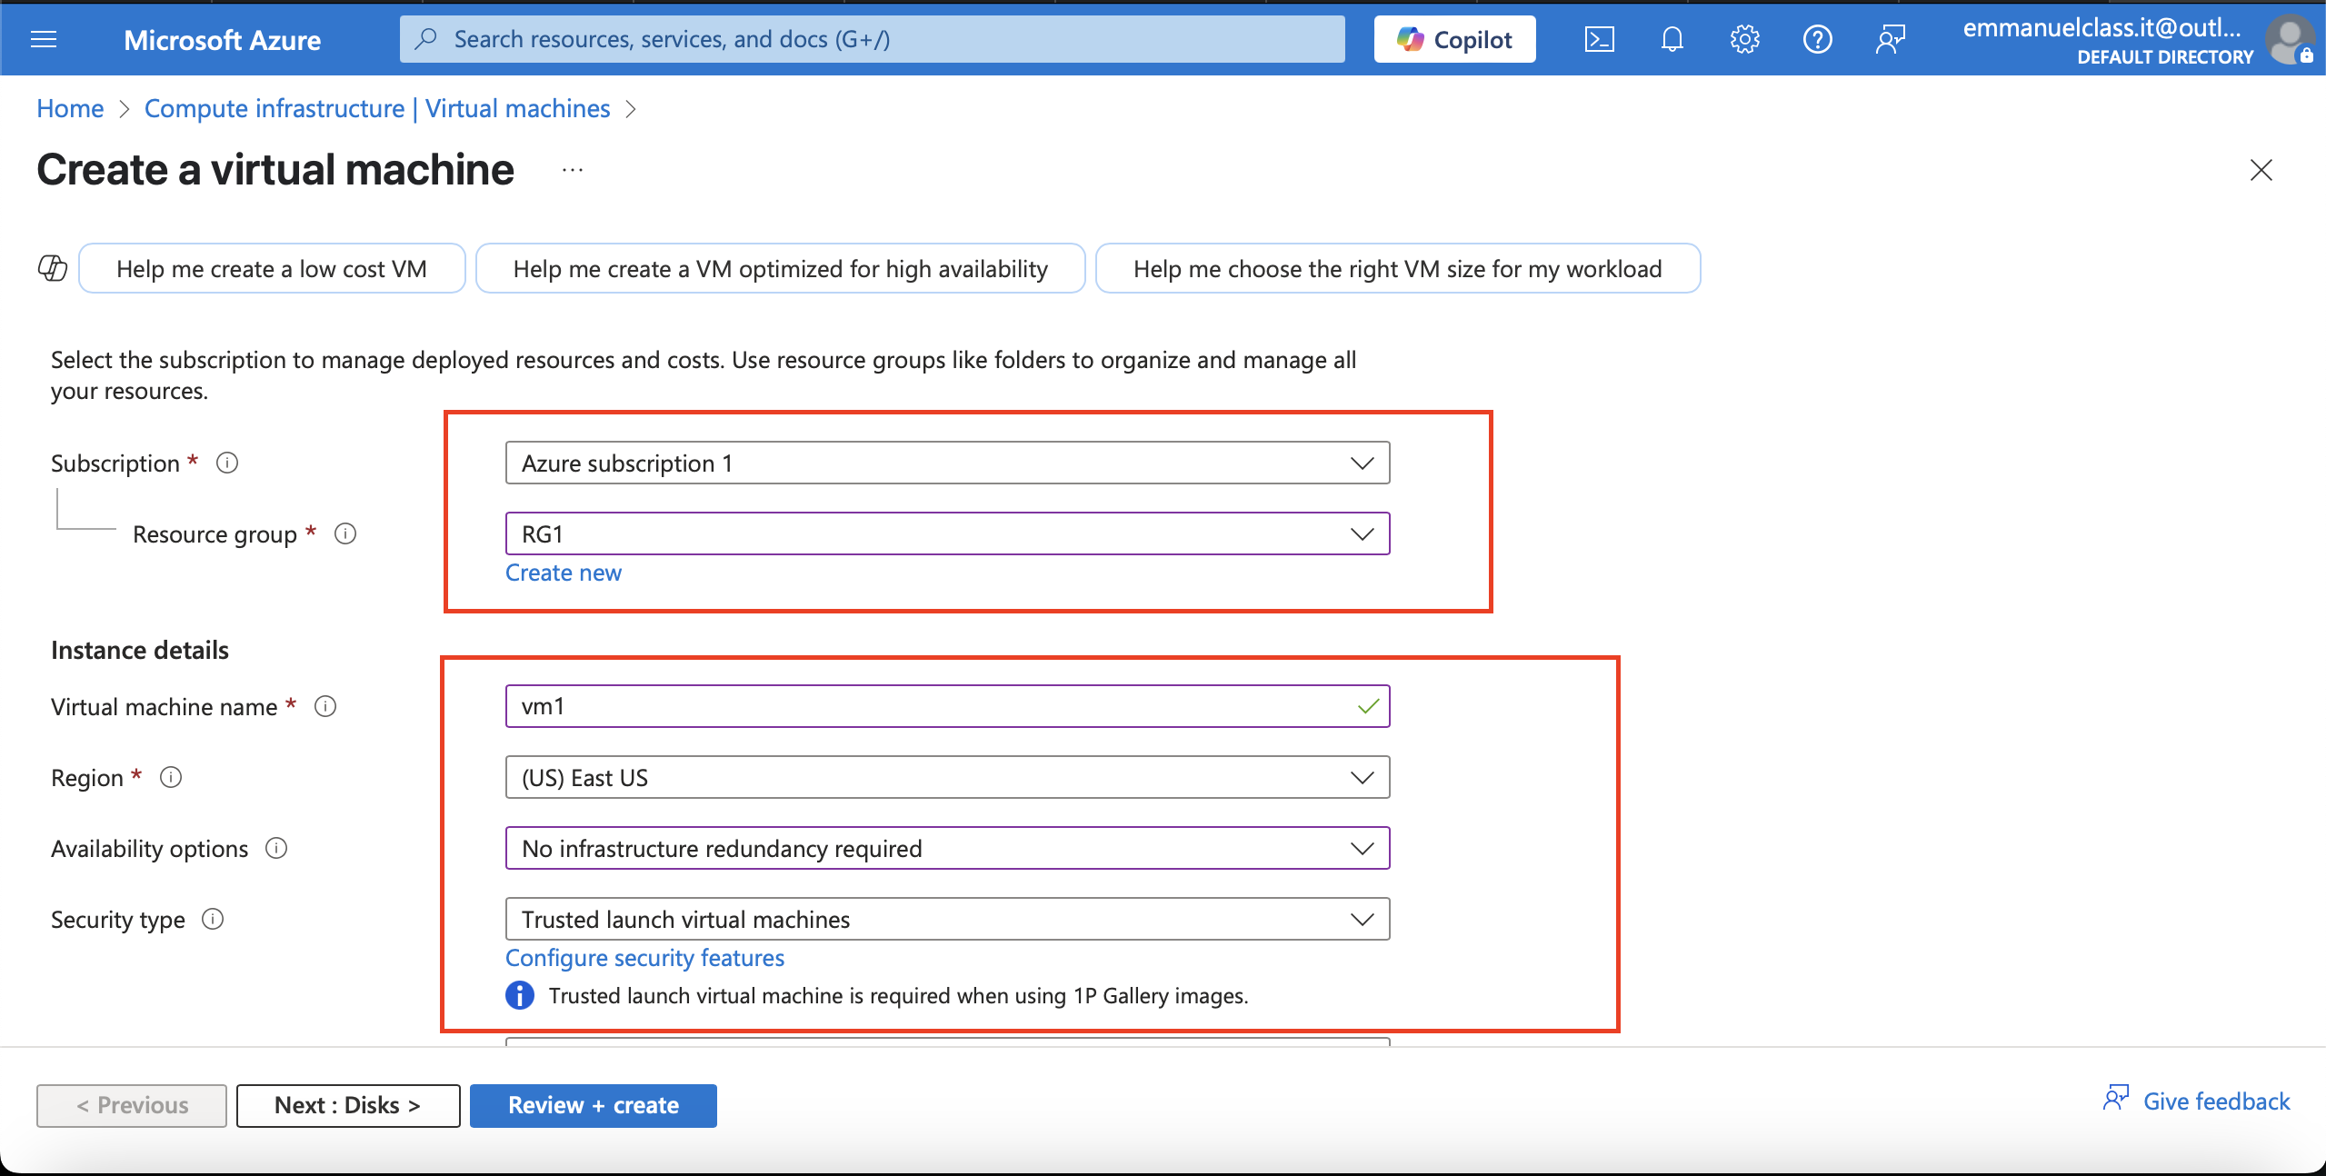Open the notifications bell
2326x1176 pixels.
[1672, 39]
